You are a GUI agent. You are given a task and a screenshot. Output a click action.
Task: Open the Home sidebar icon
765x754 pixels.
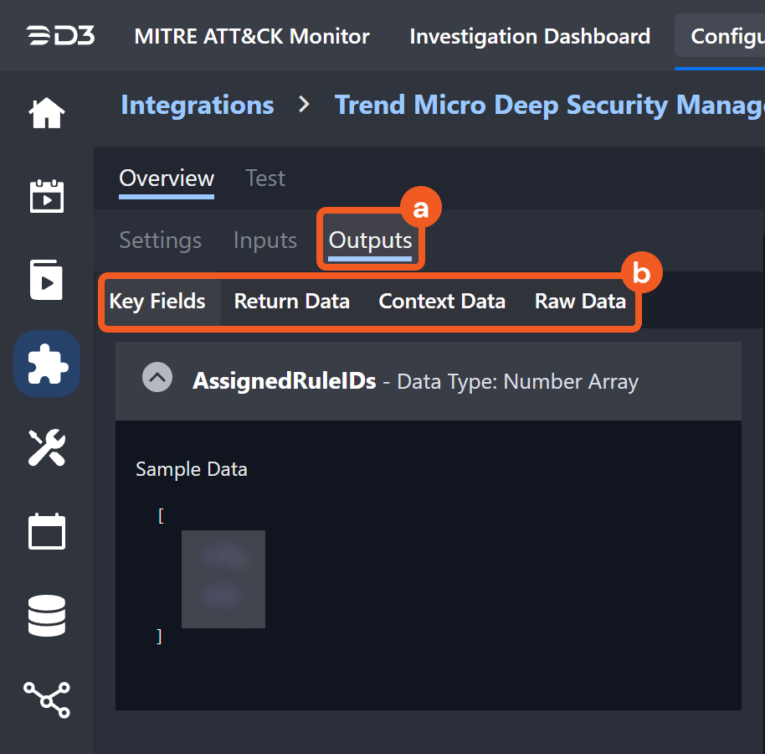click(x=47, y=113)
